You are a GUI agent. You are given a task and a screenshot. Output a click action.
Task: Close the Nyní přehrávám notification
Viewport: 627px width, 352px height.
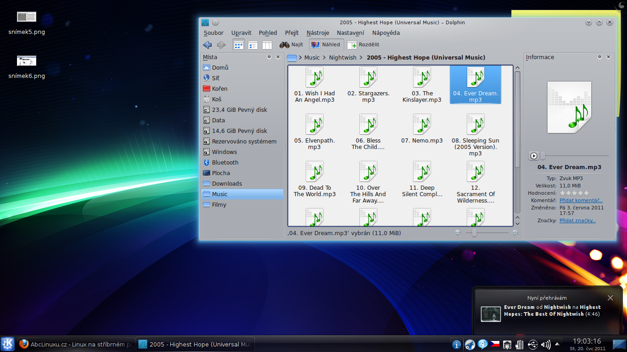610,298
